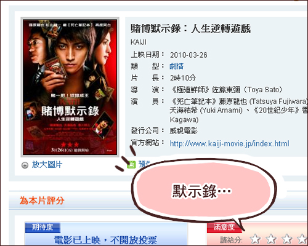Click the KAIJI English title text
This screenshot has width=308, height=246.
139,42
